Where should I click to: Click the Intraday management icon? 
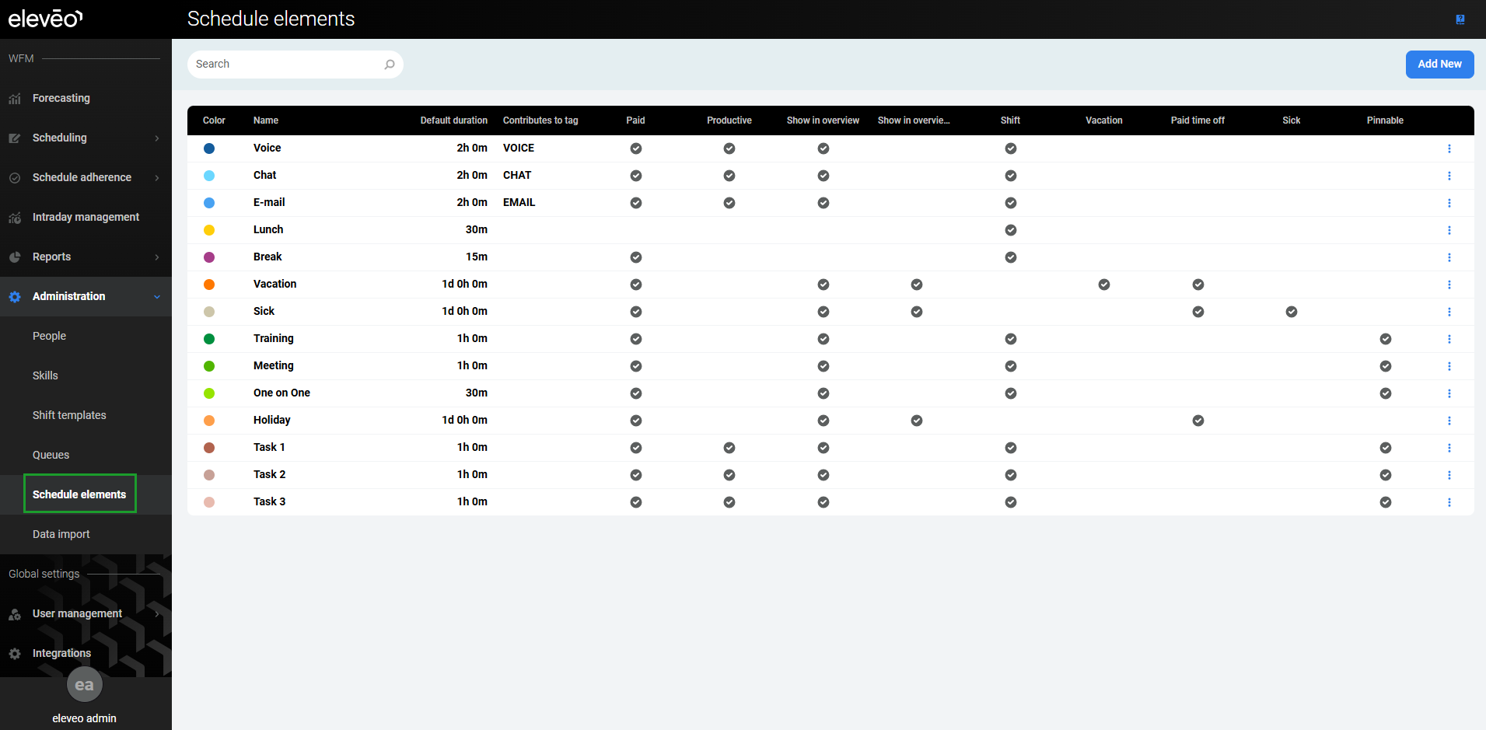coord(15,218)
